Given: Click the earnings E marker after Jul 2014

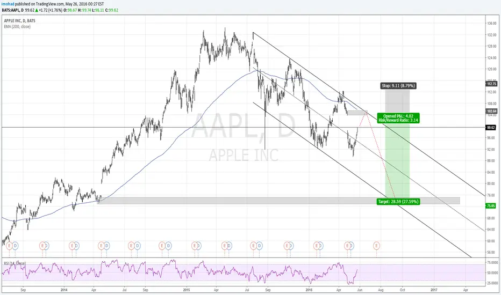Looking at the screenshot, I should pyautogui.click(x=131, y=246).
